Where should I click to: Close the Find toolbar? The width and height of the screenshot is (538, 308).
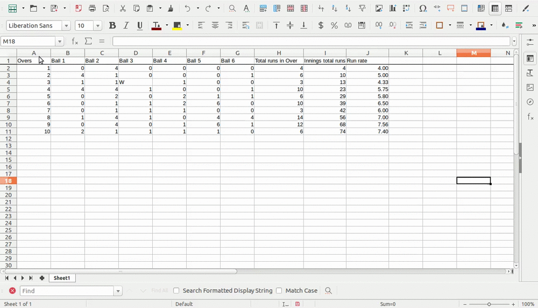pos(12,291)
